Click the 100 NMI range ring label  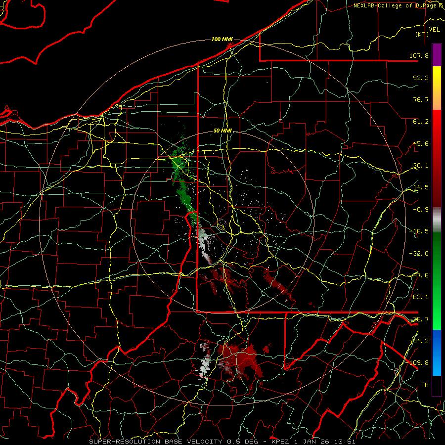click(x=222, y=39)
